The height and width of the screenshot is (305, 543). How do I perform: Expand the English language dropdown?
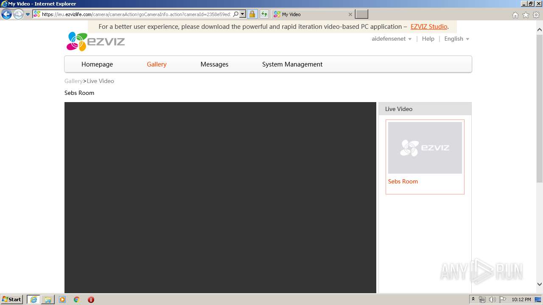(457, 39)
